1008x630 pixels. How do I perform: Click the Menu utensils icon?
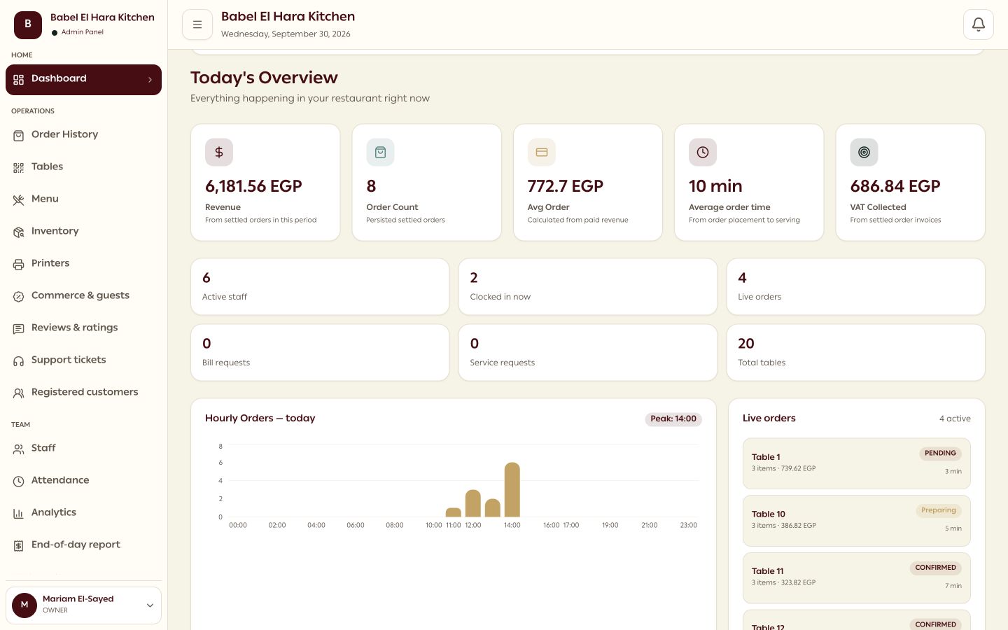coord(19,200)
